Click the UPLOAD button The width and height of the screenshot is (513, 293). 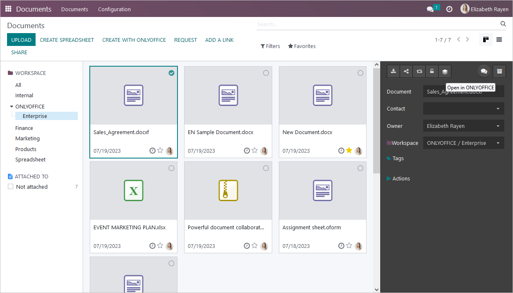[21, 40]
